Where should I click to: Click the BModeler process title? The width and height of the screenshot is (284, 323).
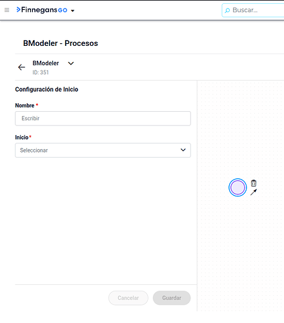46,63
